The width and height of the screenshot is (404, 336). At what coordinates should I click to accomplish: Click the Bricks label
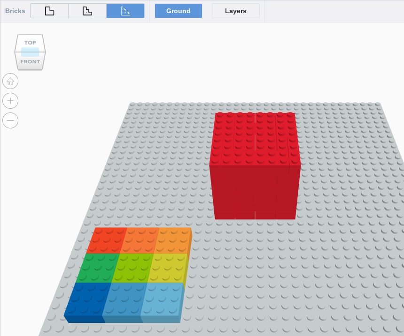[x=15, y=10]
